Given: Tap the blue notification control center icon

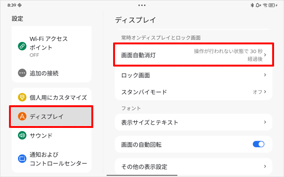Looking at the screenshot, I should pyautogui.click(x=22, y=159).
